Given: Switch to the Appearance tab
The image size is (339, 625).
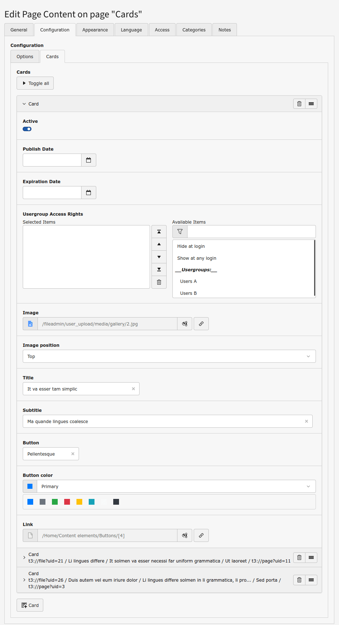Looking at the screenshot, I should point(95,30).
